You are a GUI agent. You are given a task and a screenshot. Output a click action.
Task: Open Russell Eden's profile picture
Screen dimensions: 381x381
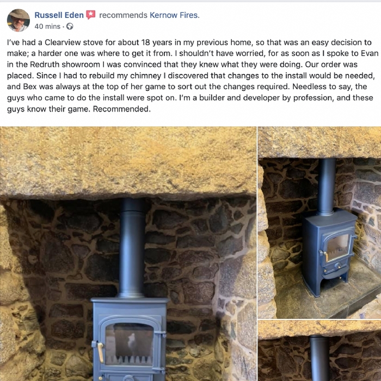tap(19, 21)
